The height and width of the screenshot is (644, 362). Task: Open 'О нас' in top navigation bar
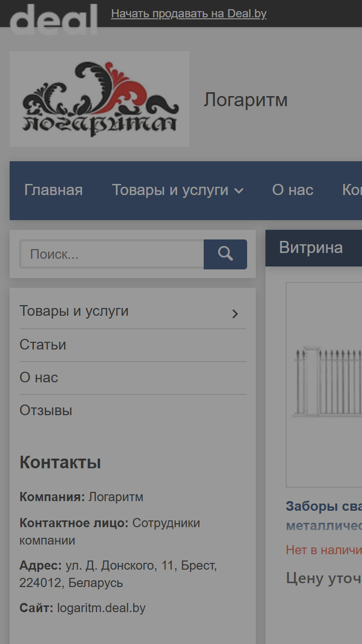(292, 190)
